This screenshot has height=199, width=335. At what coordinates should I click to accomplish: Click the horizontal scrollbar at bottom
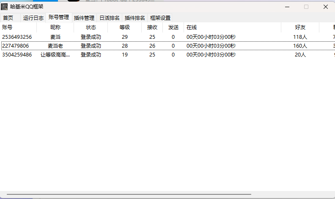(x=127, y=194)
